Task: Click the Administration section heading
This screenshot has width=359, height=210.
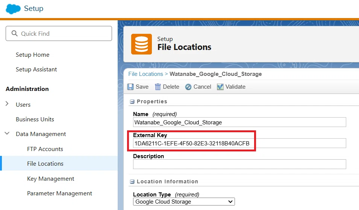Action: [x=27, y=89]
